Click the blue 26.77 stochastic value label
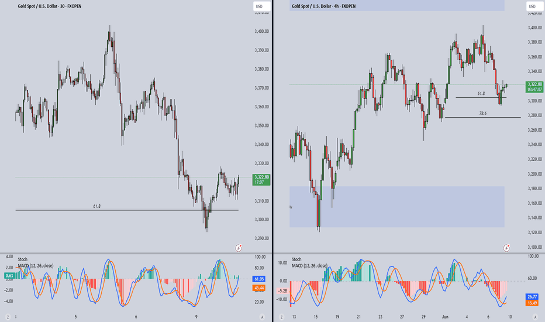Screen dimensions: 545x322 click(x=532, y=297)
